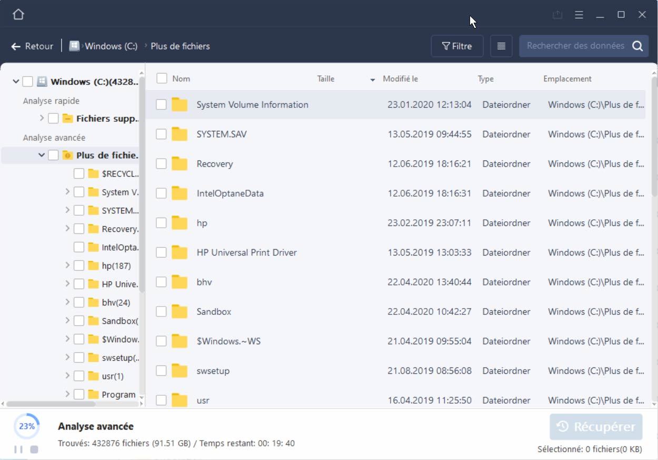
Task: Expand the SYSTEM... tree node
Action: click(x=67, y=210)
